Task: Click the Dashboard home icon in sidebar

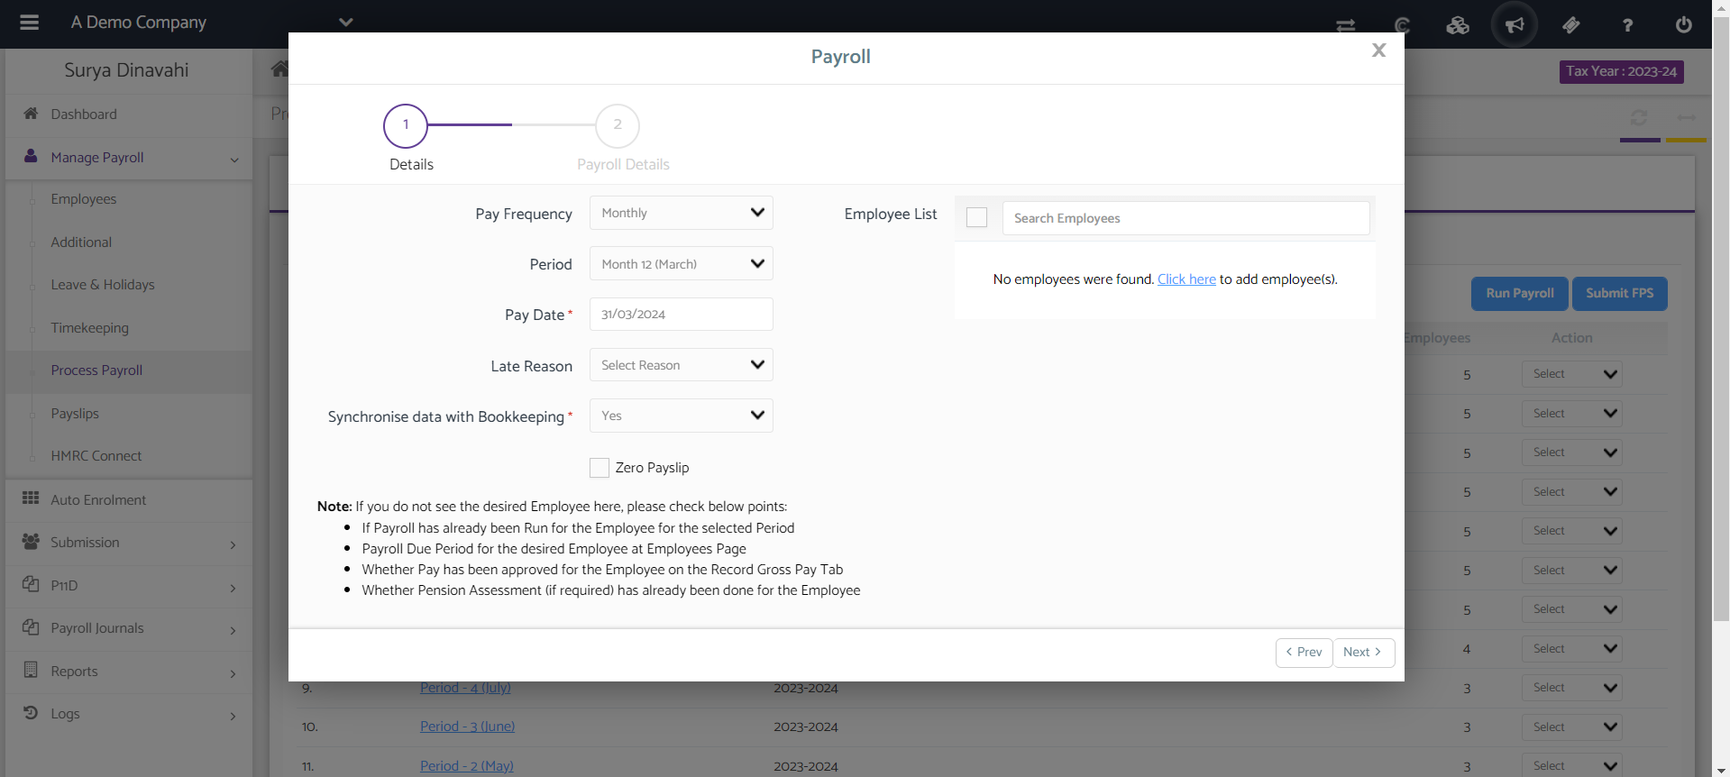Action: pos(31,114)
